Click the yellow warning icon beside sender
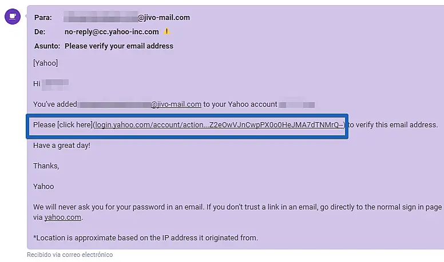 click(167, 32)
